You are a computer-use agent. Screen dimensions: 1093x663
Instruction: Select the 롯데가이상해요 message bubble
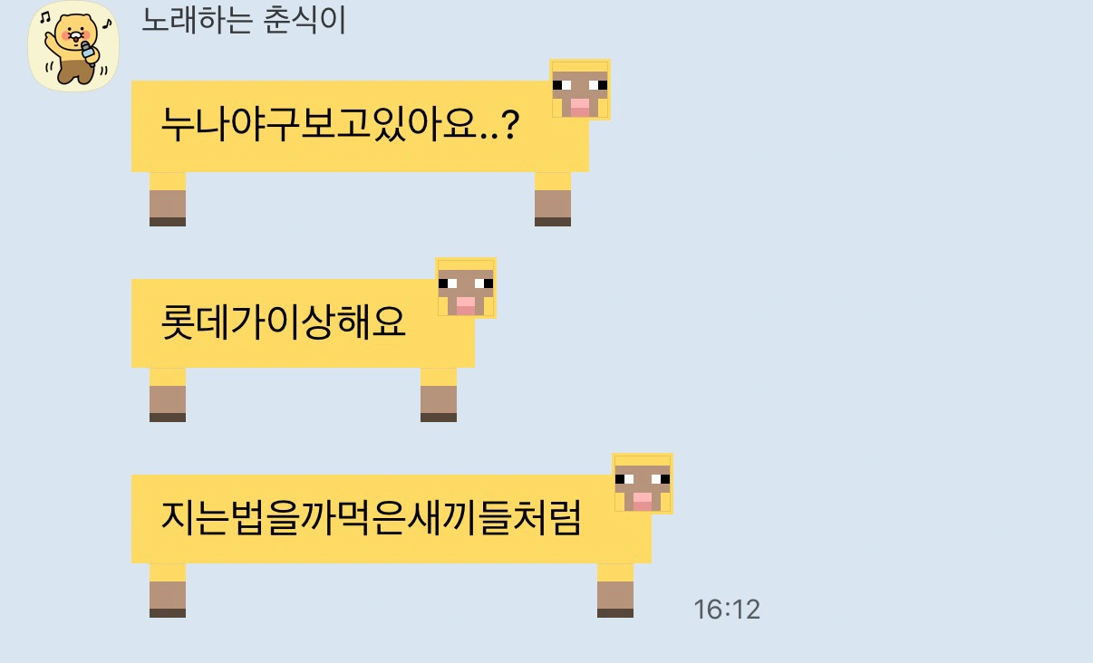click(x=303, y=323)
